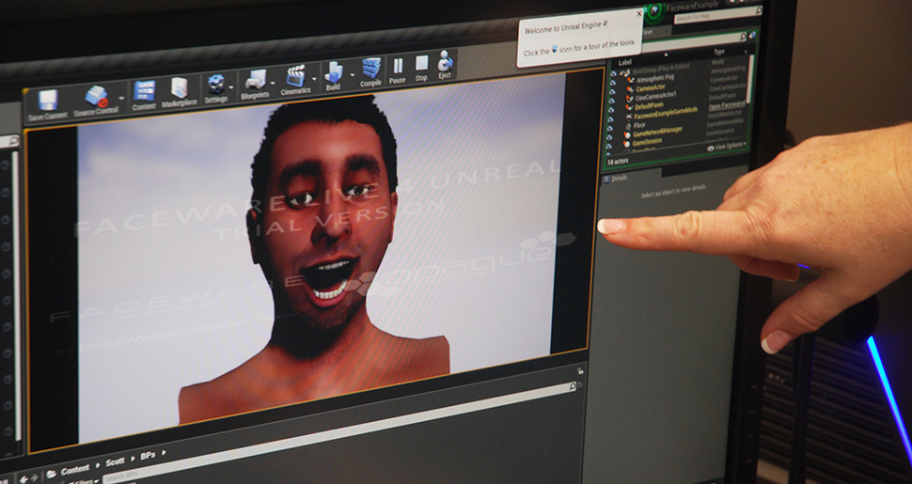Screen dimensions: 912x484
Task: Toggle visibility of Atmospheric Fog actor
Action: point(612,81)
